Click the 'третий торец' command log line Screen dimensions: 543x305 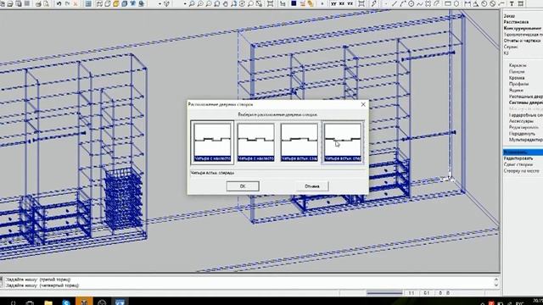37,280
